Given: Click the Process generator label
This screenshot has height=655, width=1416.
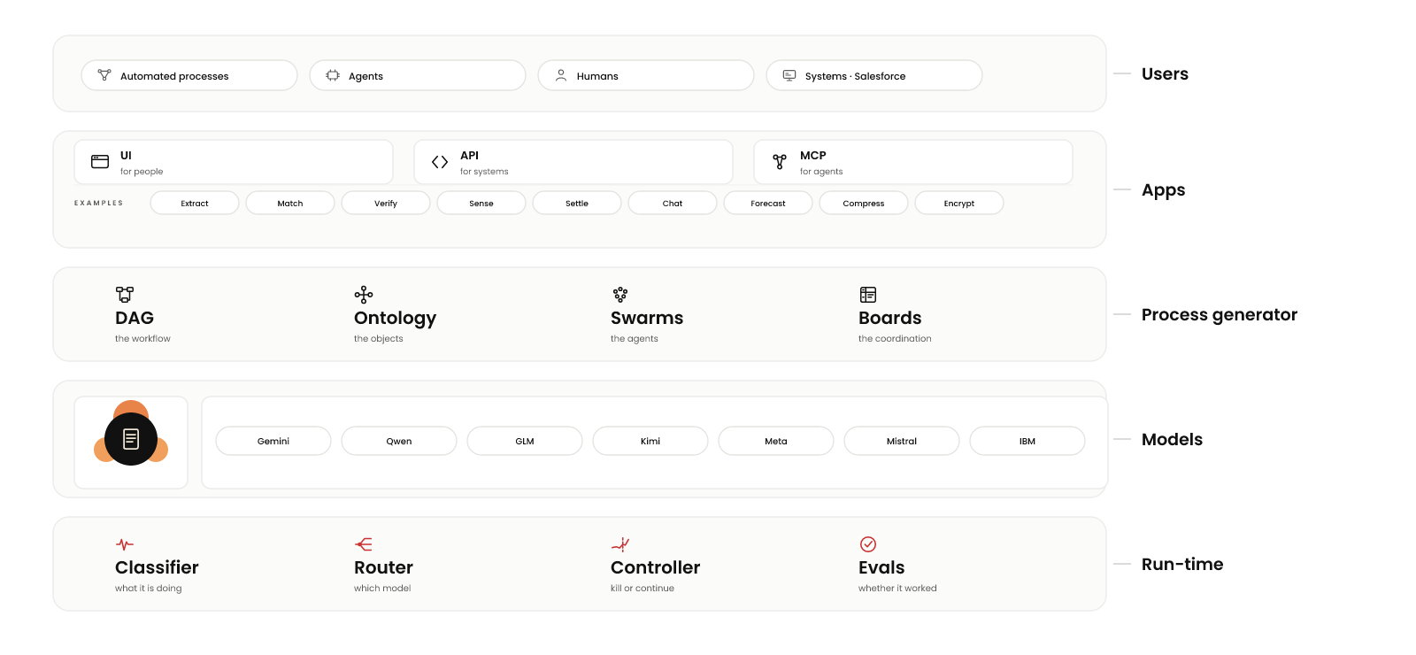Looking at the screenshot, I should 1220,315.
